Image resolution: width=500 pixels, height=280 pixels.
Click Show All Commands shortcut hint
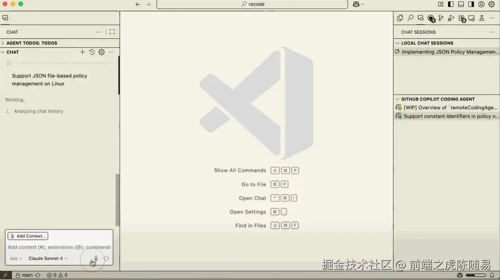coord(257,171)
